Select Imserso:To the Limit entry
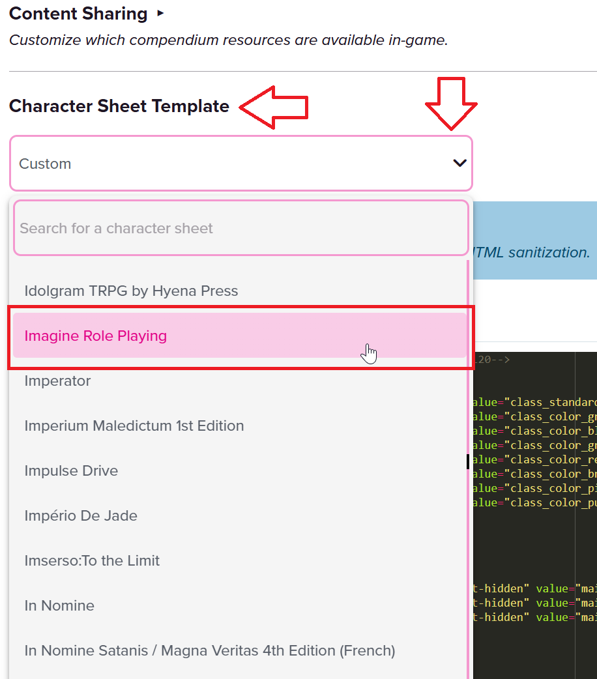 92,560
